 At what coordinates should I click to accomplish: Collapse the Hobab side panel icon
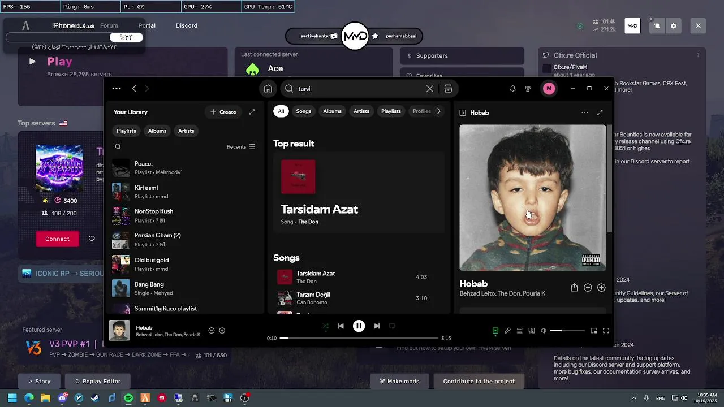point(463,112)
